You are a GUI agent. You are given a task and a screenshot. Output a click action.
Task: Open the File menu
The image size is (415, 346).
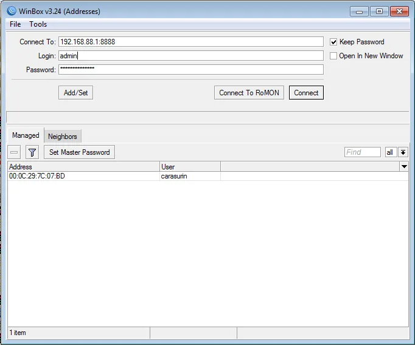point(15,24)
